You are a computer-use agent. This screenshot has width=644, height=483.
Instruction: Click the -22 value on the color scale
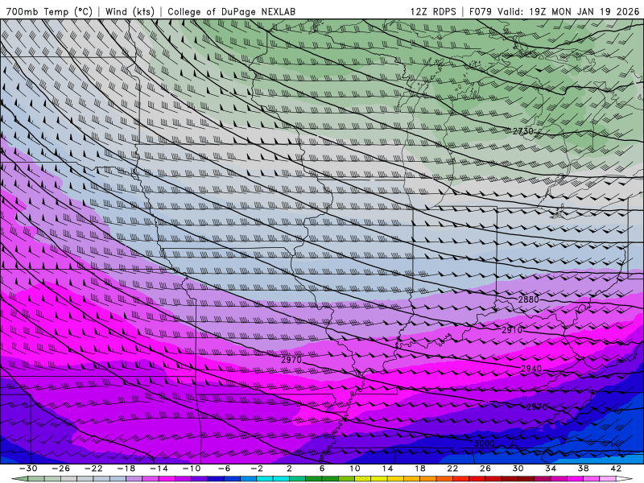[93, 469]
